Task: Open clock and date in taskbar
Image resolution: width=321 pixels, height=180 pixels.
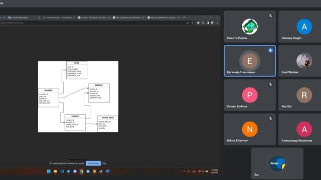Action: point(214,171)
